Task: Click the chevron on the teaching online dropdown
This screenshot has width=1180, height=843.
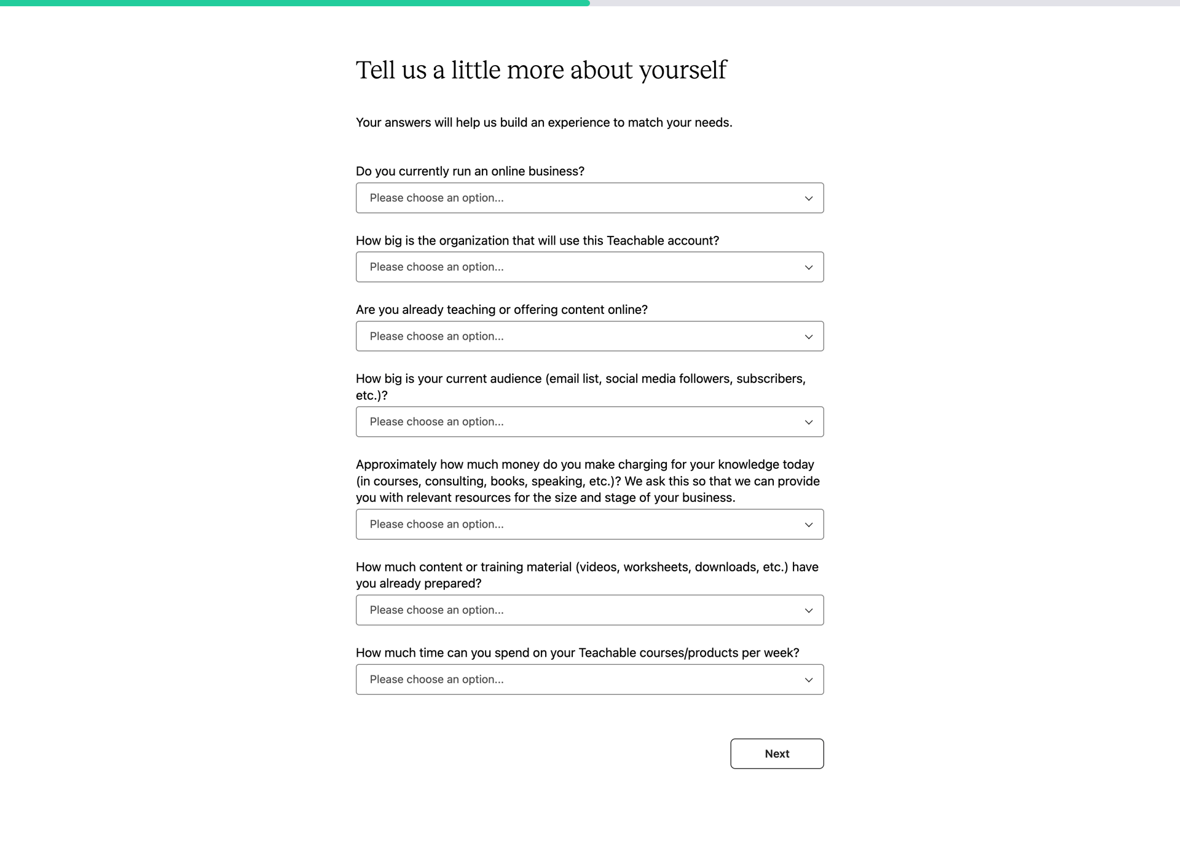Action: click(x=808, y=336)
